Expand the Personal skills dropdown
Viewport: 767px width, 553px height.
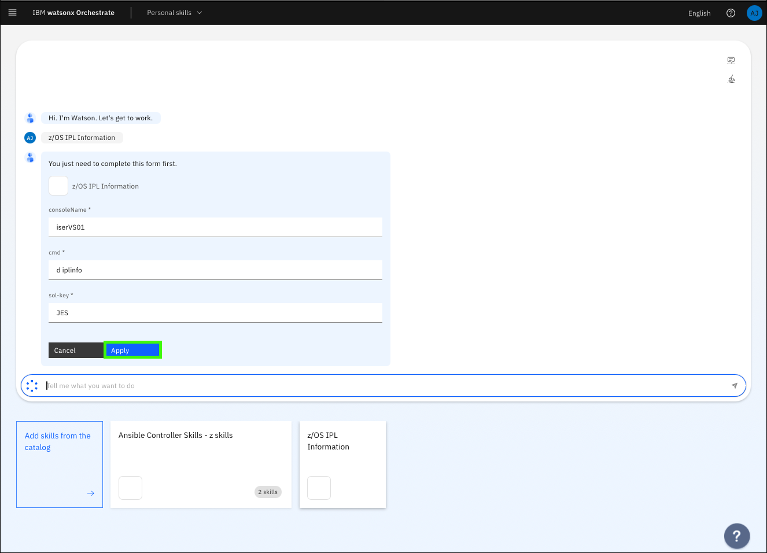pos(174,13)
